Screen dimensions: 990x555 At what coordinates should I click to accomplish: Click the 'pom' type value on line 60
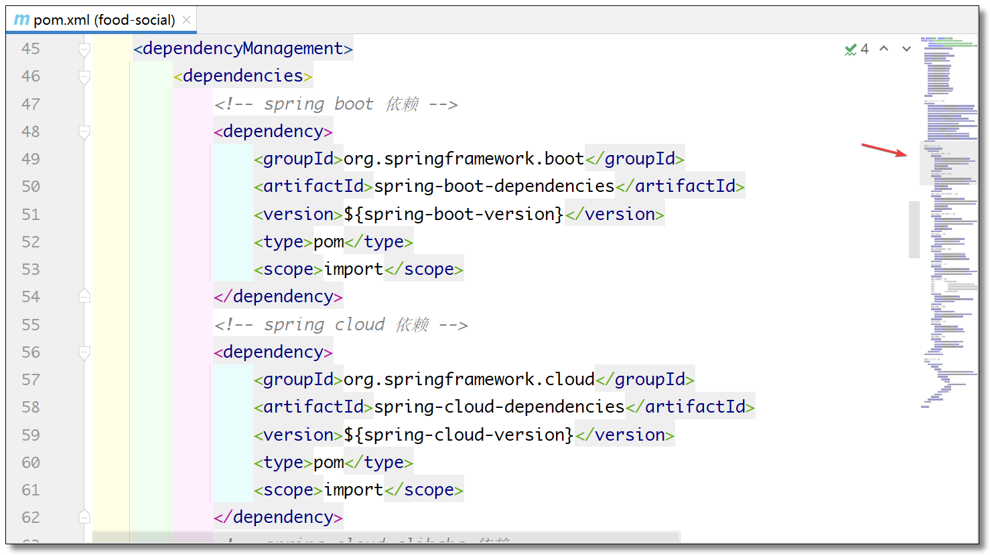tap(328, 463)
